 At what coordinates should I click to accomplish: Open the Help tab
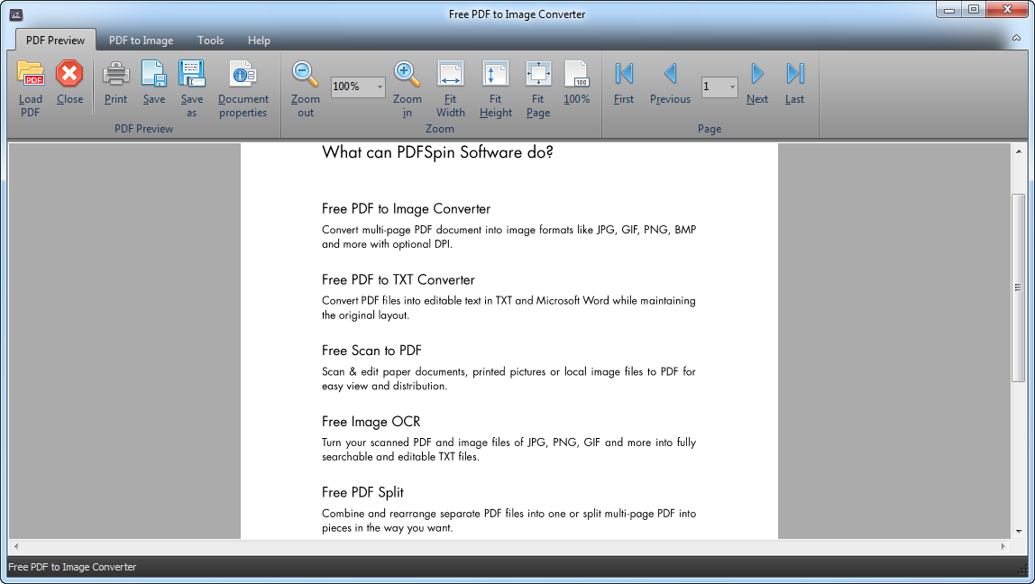click(259, 41)
